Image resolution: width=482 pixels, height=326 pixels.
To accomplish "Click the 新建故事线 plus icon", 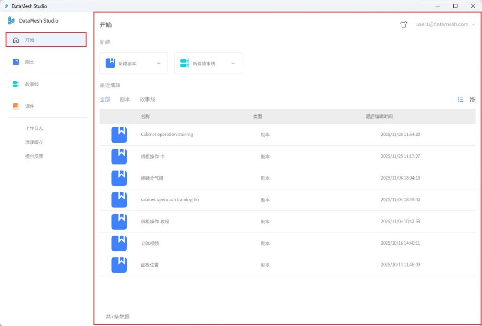I will 233,64.
